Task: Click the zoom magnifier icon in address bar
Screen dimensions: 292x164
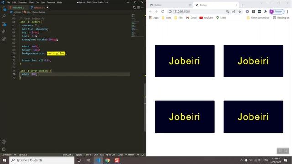Action: [x=227, y=11]
